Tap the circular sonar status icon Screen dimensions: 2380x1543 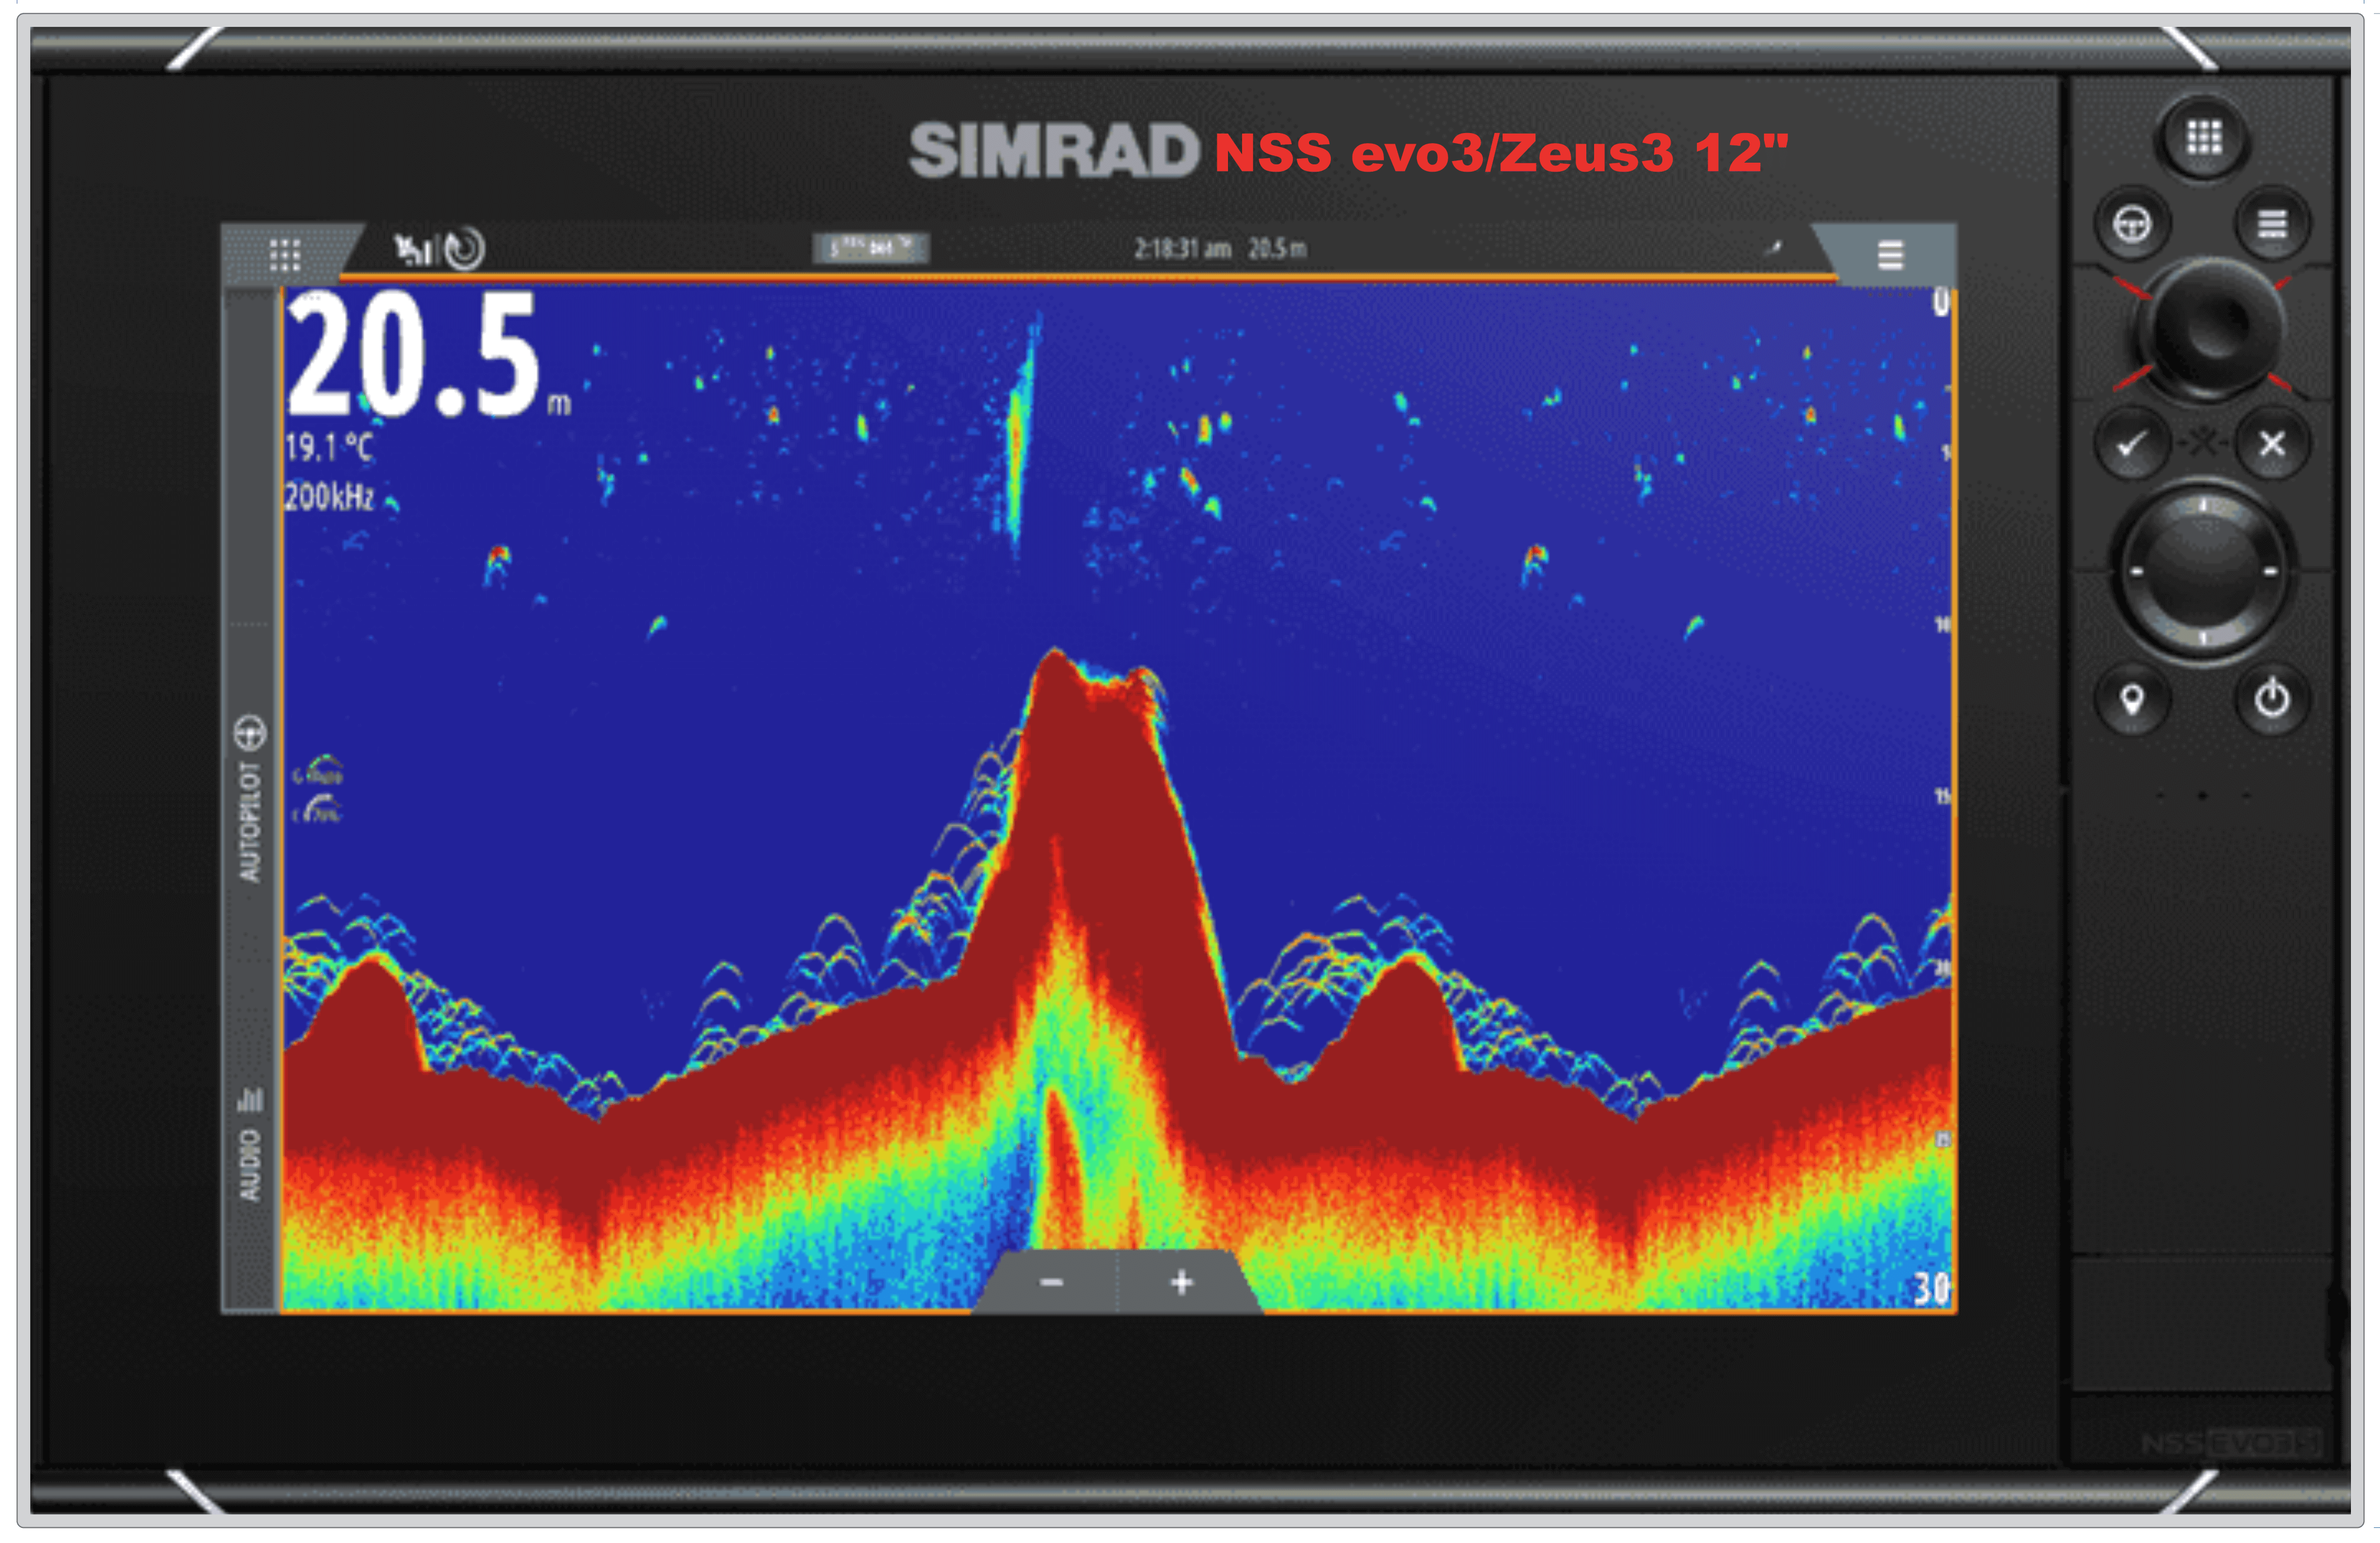tap(465, 249)
